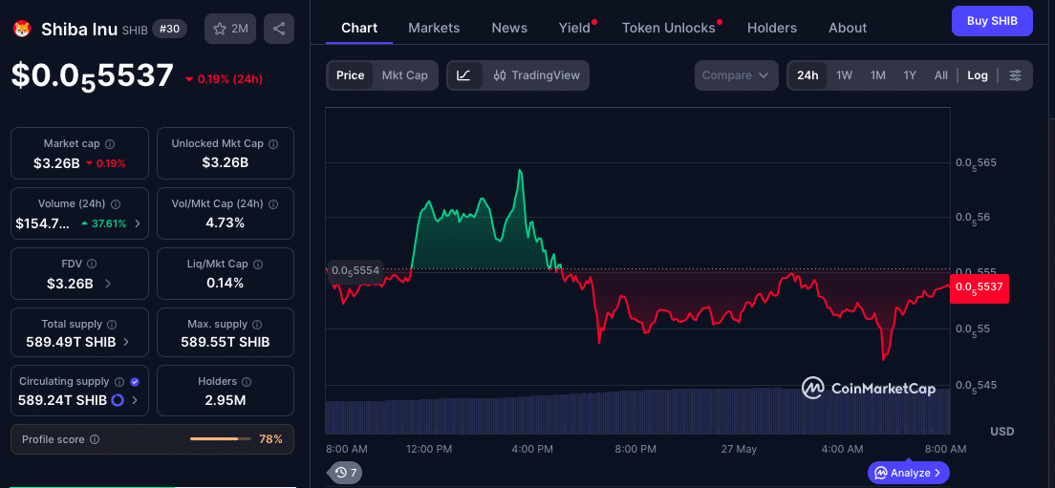
Task: Click the Buy SHIB button
Action: point(992,21)
